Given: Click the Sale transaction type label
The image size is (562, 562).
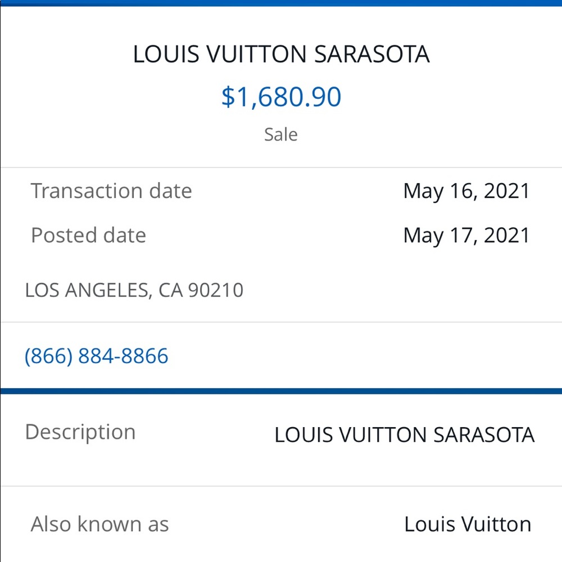Looking at the screenshot, I should [x=281, y=135].
